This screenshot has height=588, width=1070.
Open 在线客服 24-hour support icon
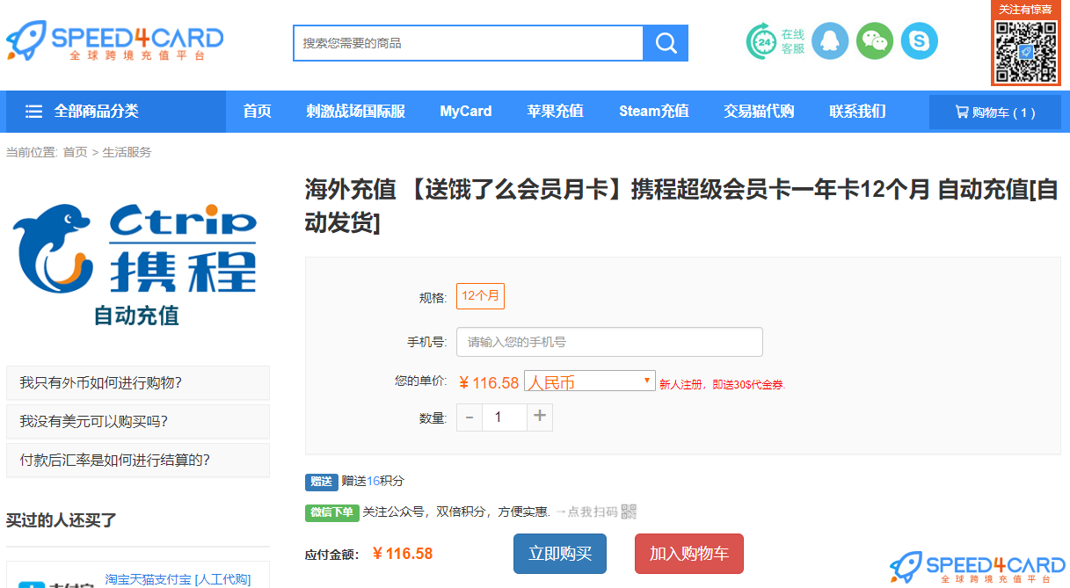[x=775, y=41]
